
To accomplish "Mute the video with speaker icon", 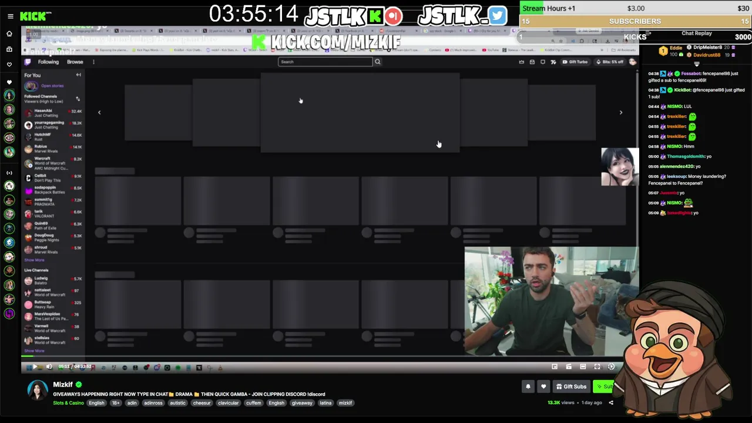I will click(x=49, y=367).
